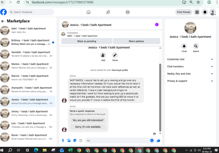219x153 pixels.
Task: Click the Find friends button
Action: 184,12
